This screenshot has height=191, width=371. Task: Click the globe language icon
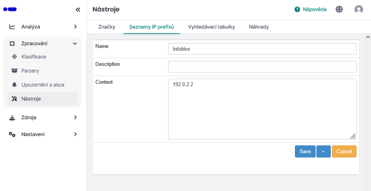click(x=339, y=9)
